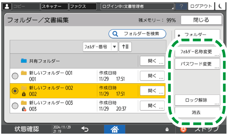Click the 新しいフォルダー 001 name text

tap(51, 73)
